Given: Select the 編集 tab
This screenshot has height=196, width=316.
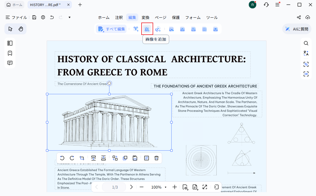Looking at the screenshot, I should tap(132, 18).
